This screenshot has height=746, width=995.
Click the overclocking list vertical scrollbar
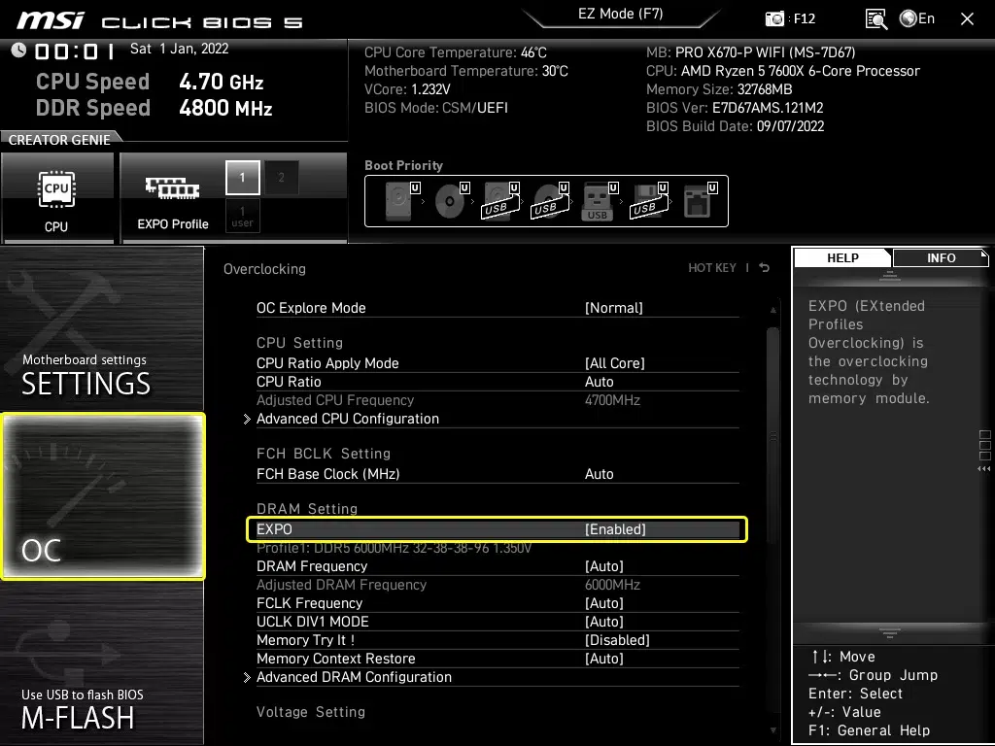[x=772, y=437]
